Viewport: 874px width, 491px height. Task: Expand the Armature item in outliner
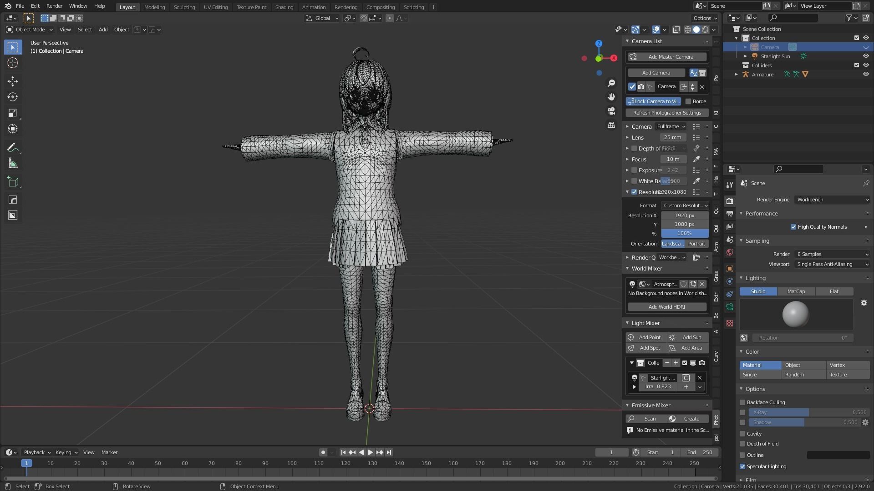click(737, 75)
